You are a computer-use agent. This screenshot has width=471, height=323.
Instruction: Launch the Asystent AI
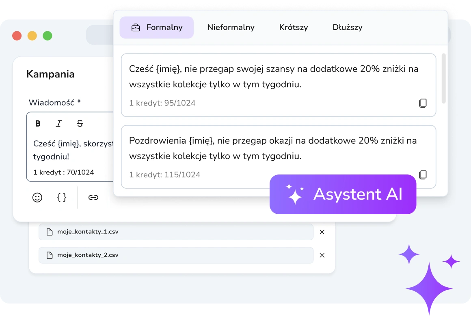[x=343, y=194]
